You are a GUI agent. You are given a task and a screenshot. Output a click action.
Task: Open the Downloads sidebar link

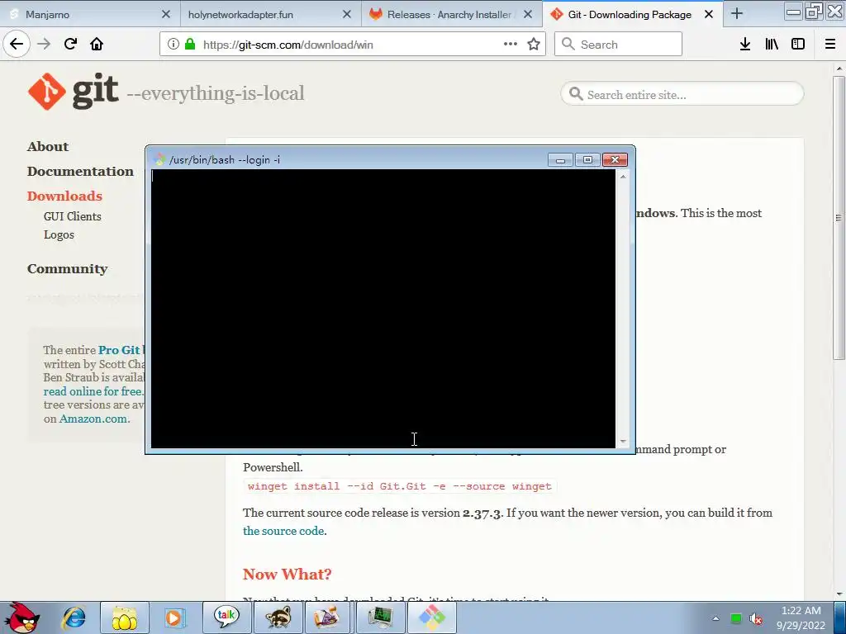(64, 196)
